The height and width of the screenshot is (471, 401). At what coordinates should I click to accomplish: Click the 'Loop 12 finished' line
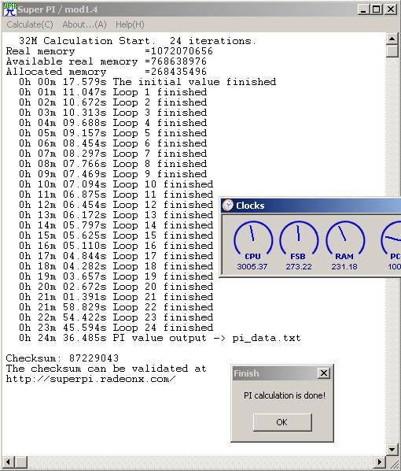point(116,205)
